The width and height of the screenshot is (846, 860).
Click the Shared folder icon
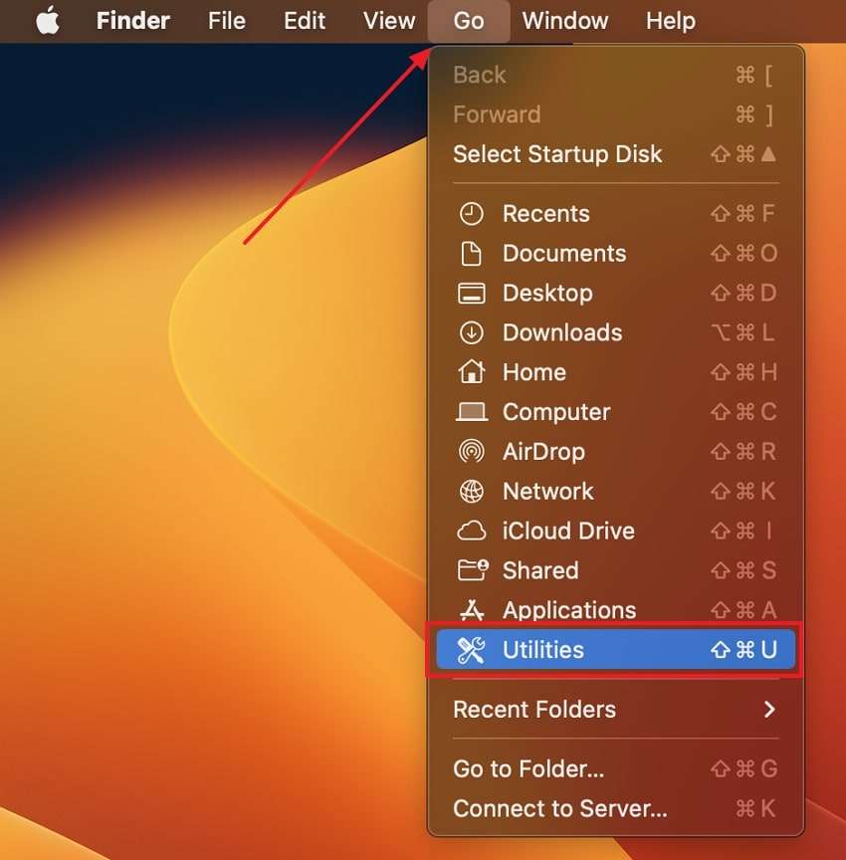coord(472,570)
